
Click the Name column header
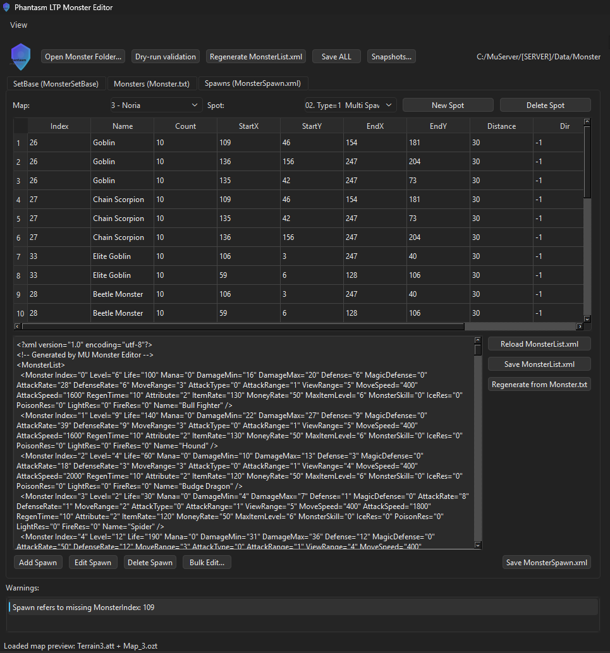click(123, 126)
